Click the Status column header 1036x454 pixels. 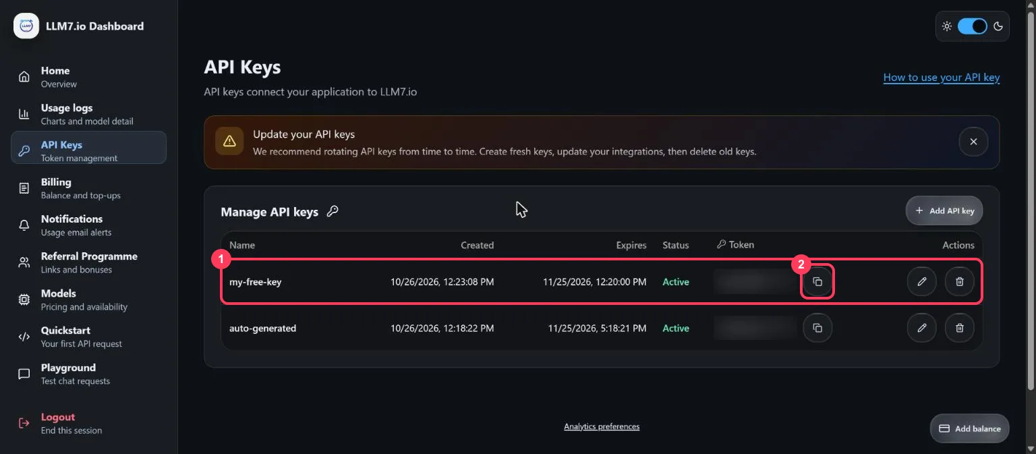click(676, 245)
